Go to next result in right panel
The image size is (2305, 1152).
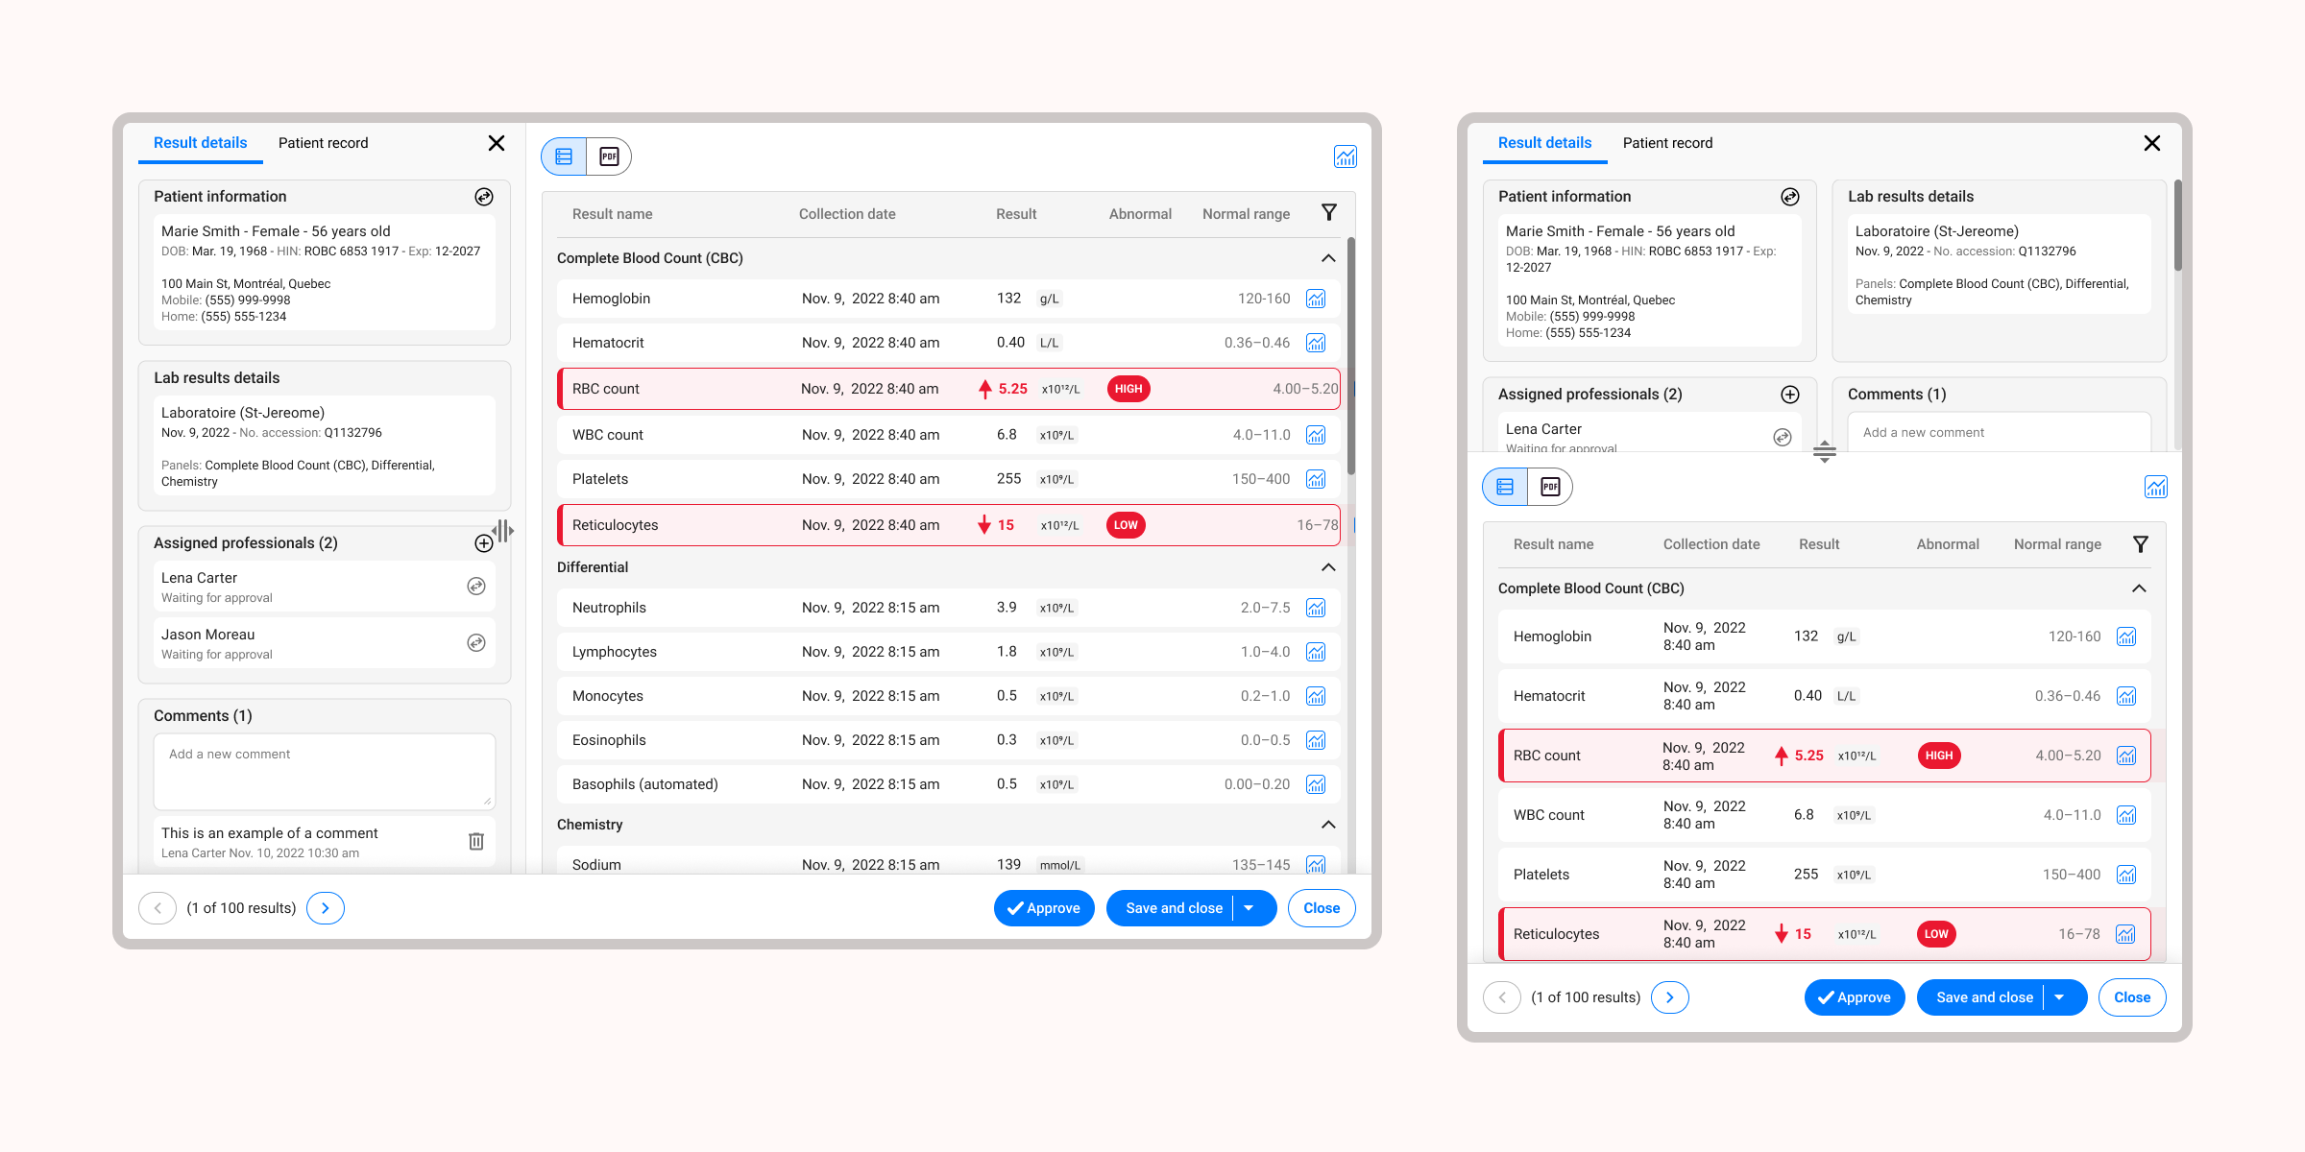1669,997
